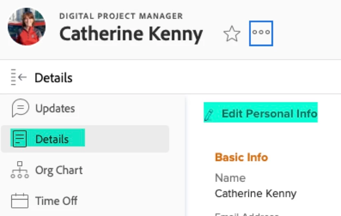Open the three-dot More menu
The image size is (341, 216).
click(x=261, y=33)
